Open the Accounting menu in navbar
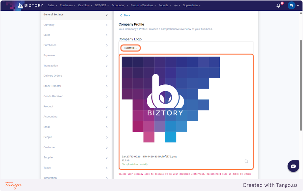 120,5
